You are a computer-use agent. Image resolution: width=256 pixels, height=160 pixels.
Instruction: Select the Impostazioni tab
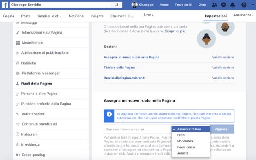[216, 16]
